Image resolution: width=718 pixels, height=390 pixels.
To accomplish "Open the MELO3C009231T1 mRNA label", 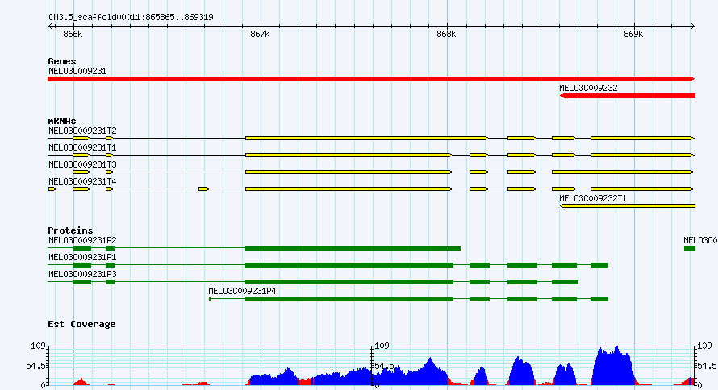I will click(82, 147).
